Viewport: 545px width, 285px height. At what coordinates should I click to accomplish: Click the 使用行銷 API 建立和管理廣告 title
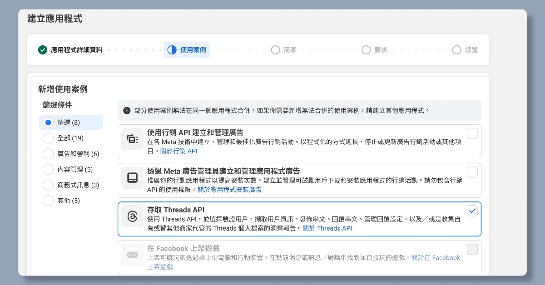click(195, 133)
